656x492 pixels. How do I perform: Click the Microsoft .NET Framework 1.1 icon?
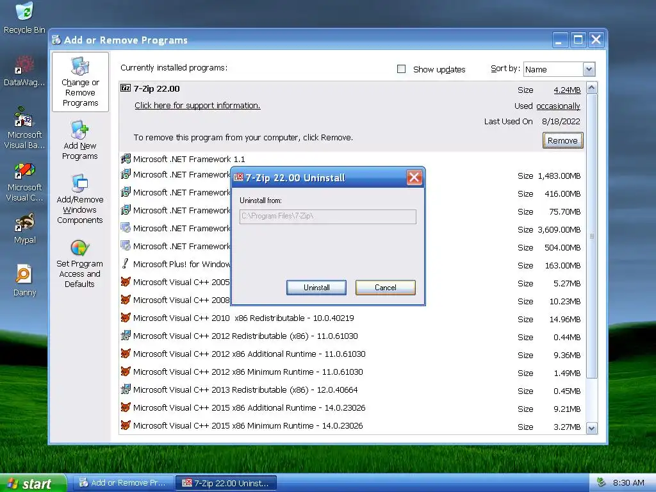(126, 159)
